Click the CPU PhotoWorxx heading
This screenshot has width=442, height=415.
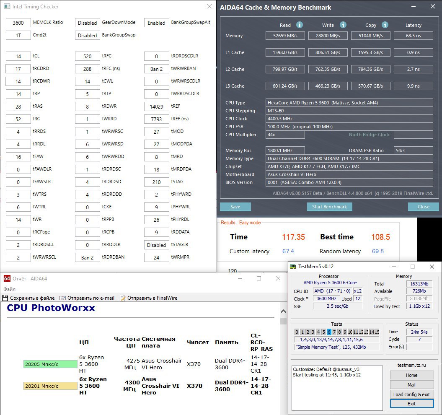(51, 308)
